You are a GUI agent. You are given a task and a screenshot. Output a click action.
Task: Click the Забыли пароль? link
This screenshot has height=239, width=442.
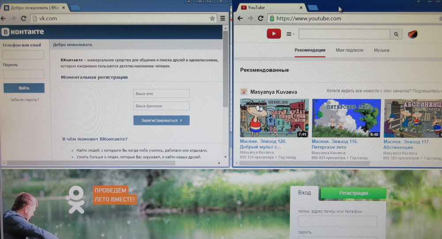click(x=24, y=100)
